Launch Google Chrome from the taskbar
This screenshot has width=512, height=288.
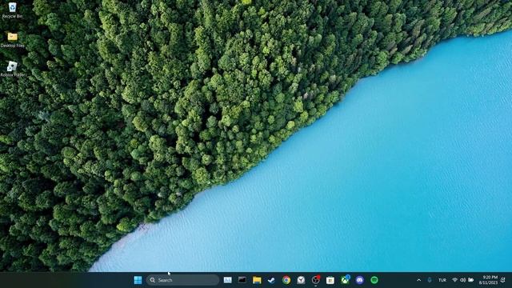286,280
